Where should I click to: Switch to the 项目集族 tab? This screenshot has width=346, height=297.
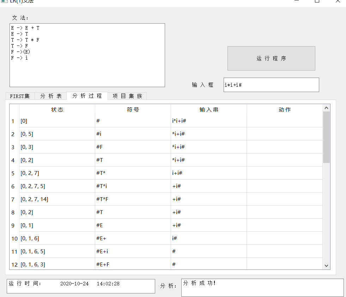[127, 96]
